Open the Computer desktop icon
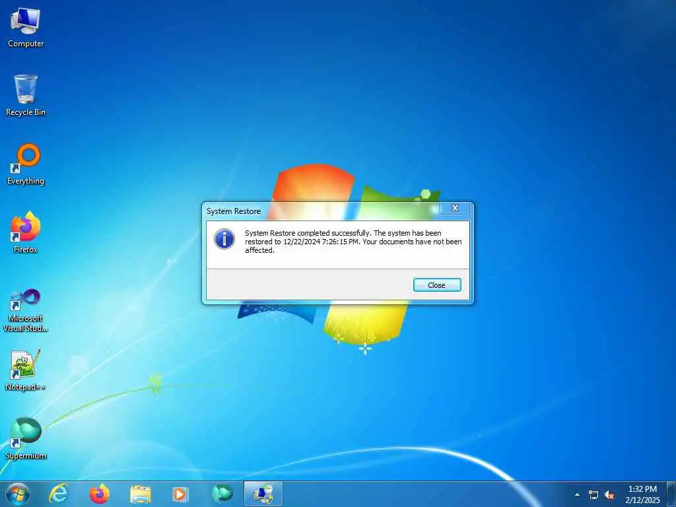Image resolution: width=676 pixels, height=507 pixels. [26, 28]
